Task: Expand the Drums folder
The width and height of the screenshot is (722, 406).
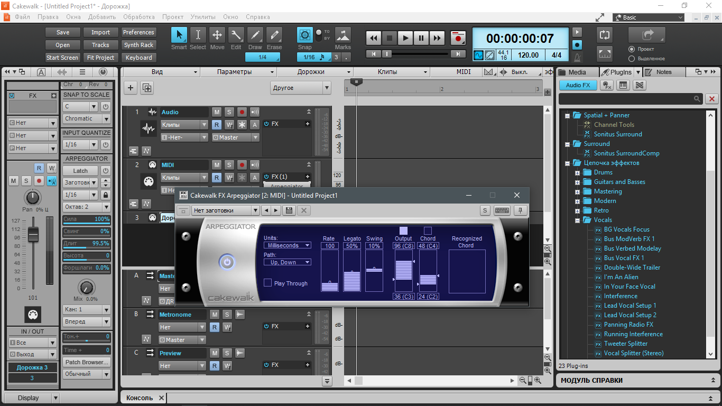Action: 578,172
